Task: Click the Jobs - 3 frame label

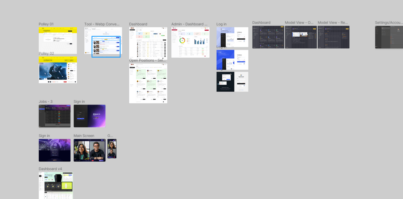Action: pyautogui.click(x=46, y=102)
